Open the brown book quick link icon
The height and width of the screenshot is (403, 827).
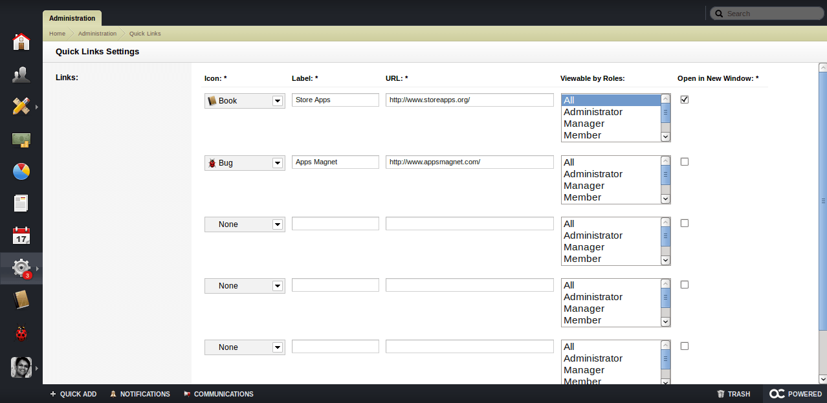click(21, 300)
